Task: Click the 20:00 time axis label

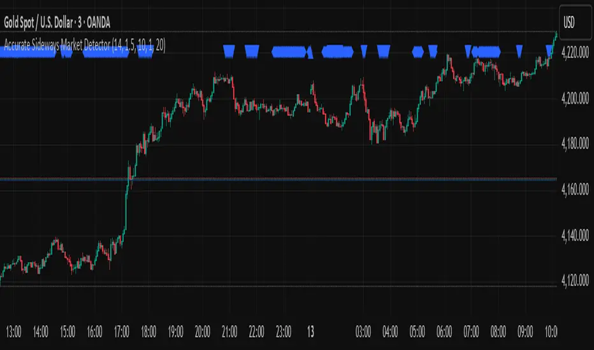Action: click(x=202, y=332)
